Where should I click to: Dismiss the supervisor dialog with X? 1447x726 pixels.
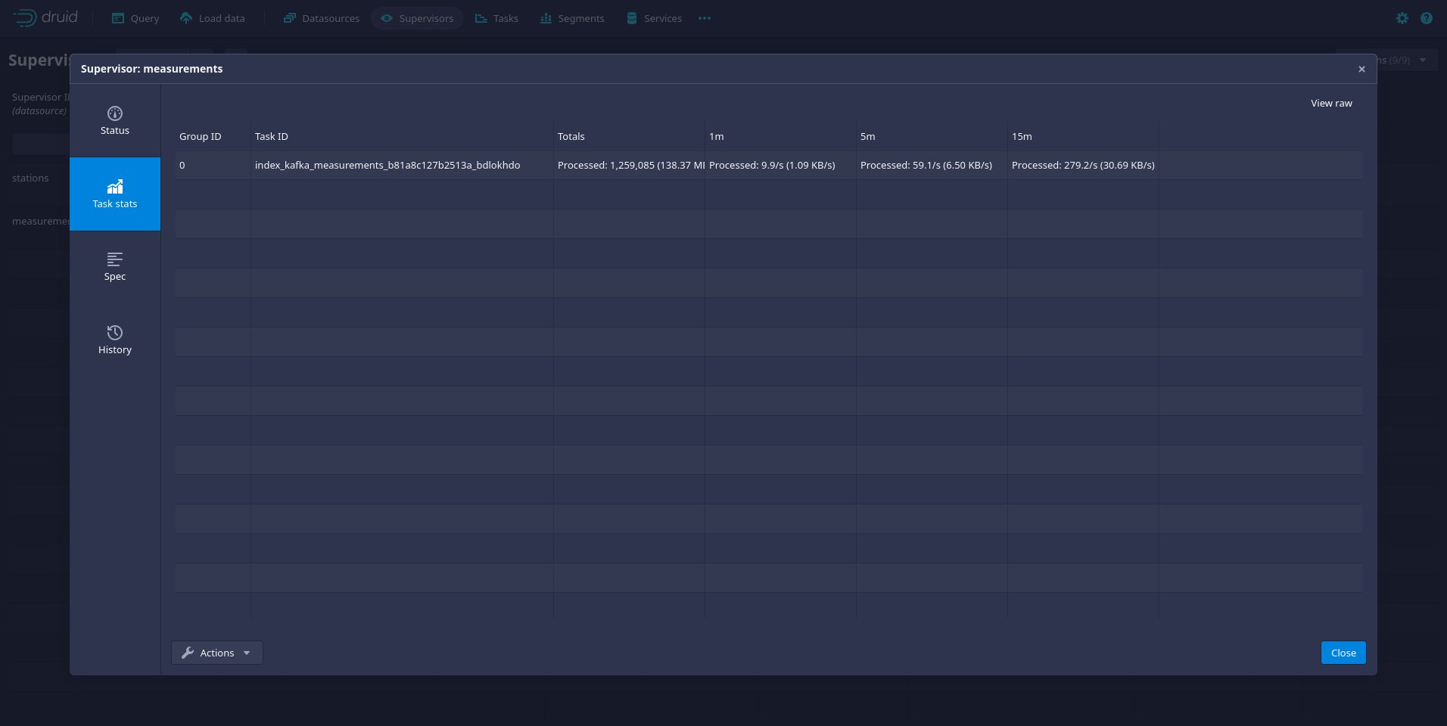pos(1361,69)
